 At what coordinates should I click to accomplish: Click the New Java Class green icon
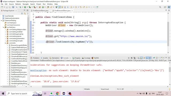tap(43, 7)
